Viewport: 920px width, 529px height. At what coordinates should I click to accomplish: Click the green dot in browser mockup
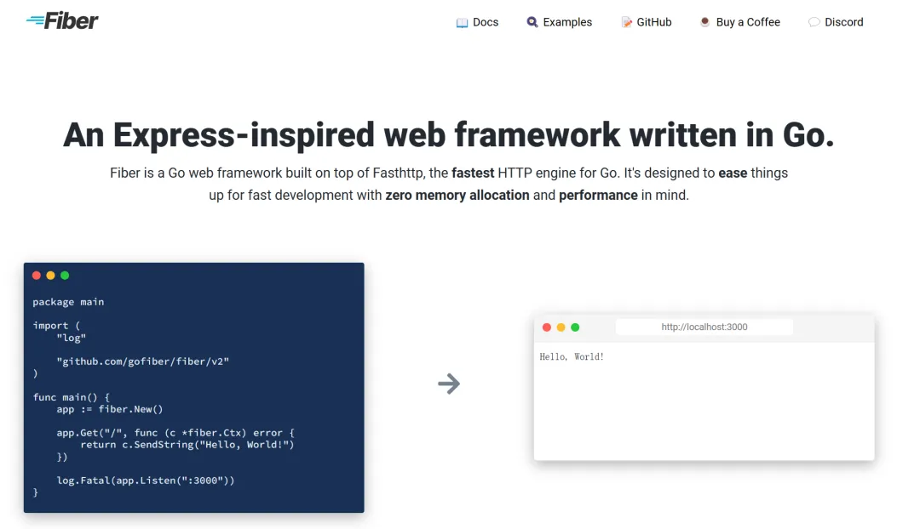(x=575, y=327)
